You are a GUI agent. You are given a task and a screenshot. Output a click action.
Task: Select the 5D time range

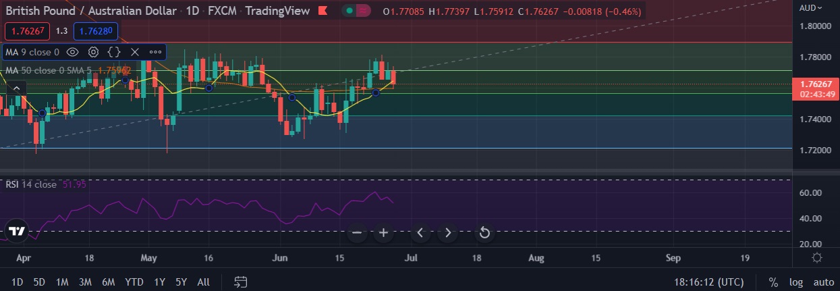tap(39, 282)
